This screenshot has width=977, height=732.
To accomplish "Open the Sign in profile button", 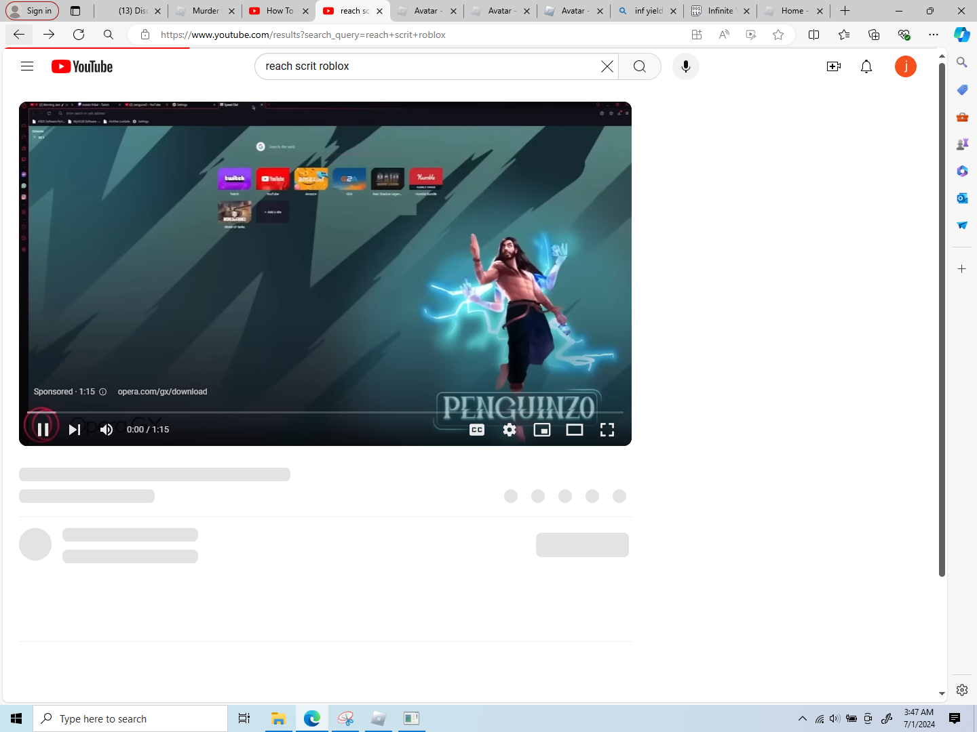I will [x=31, y=11].
